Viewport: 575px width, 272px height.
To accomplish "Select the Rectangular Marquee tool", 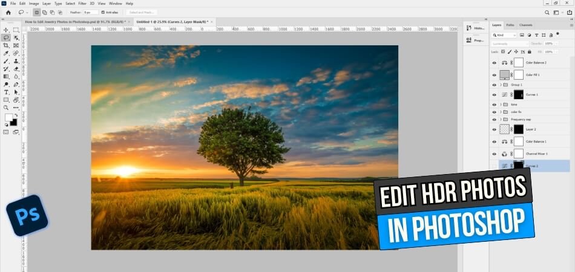I will point(16,30).
